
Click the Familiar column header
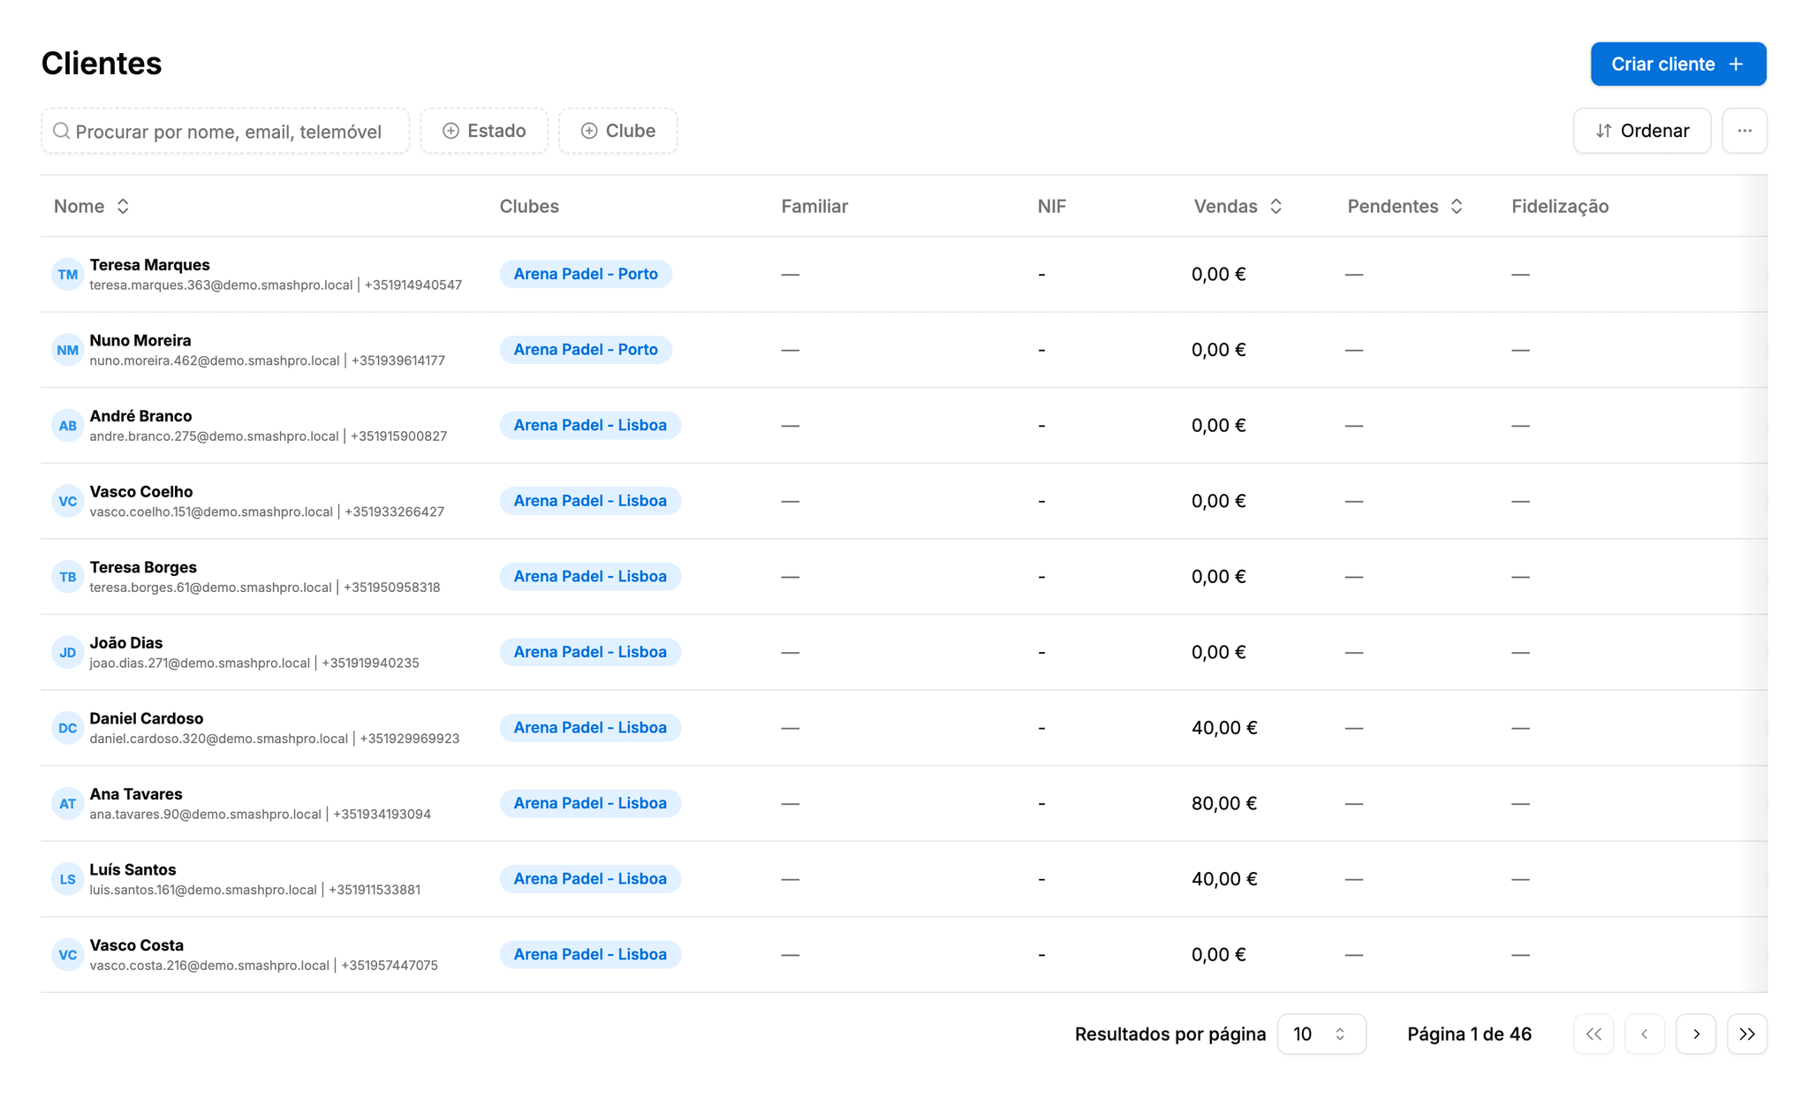pos(814,206)
